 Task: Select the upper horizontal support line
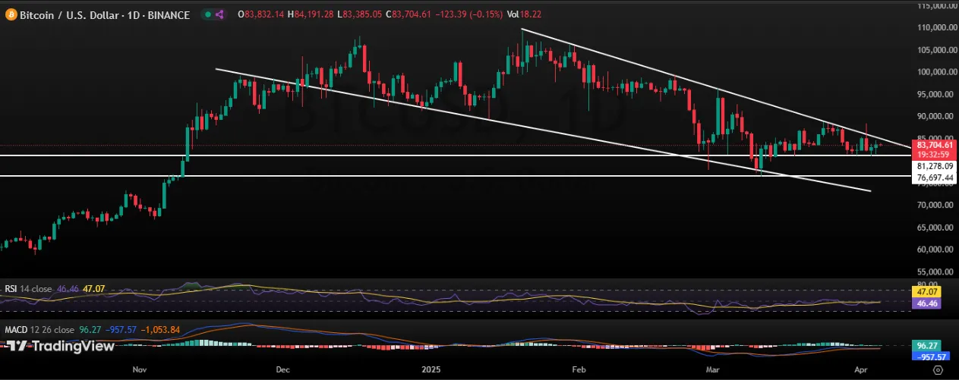456,155
